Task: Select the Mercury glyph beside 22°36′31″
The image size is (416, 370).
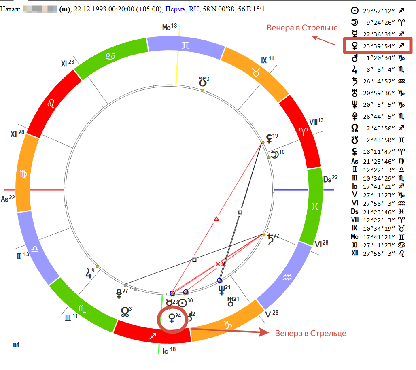Action: tap(354, 34)
